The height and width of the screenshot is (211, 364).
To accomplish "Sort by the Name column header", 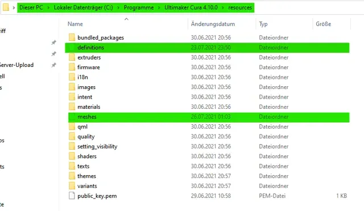I will pos(75,24).
